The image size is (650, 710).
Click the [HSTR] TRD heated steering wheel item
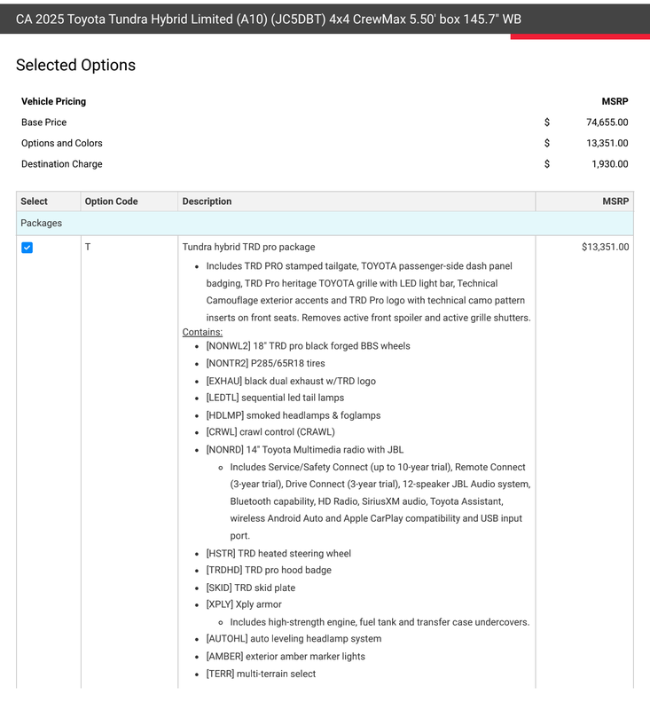coord(278,554)
